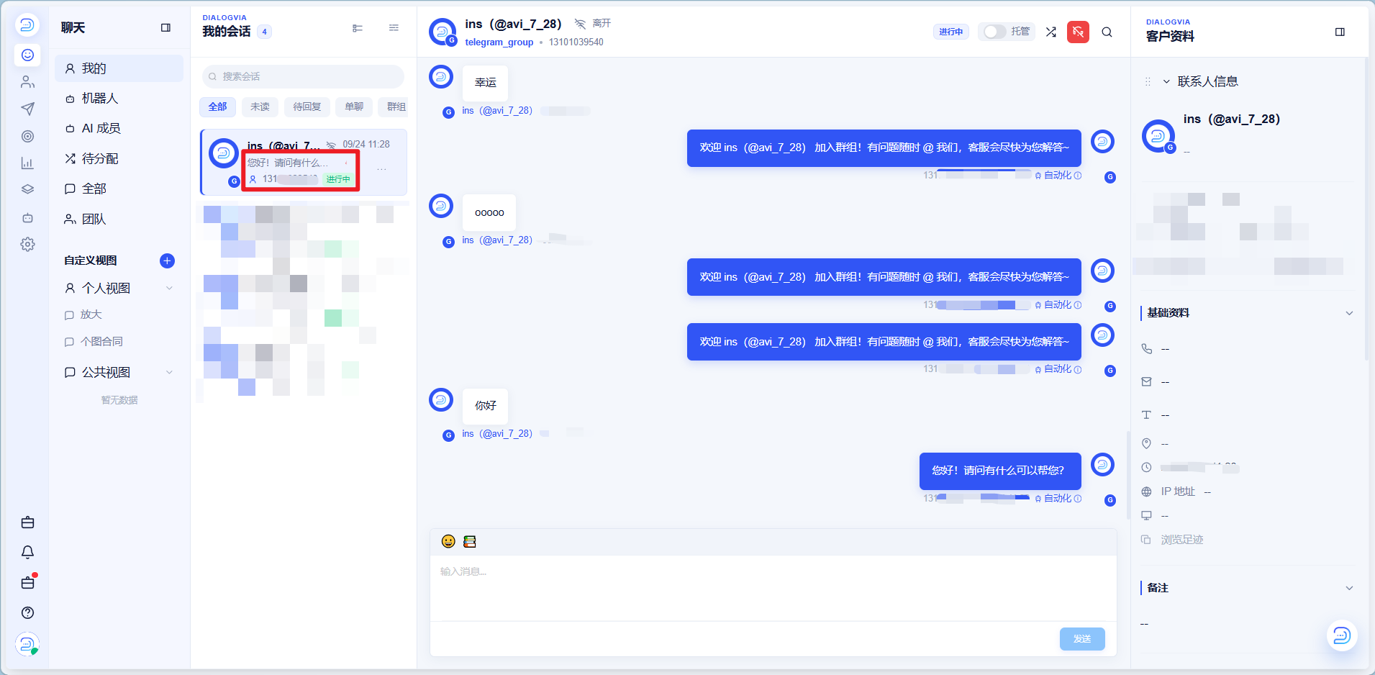
Task: Click the 输入消息 message input area
Action: [773, 587]
